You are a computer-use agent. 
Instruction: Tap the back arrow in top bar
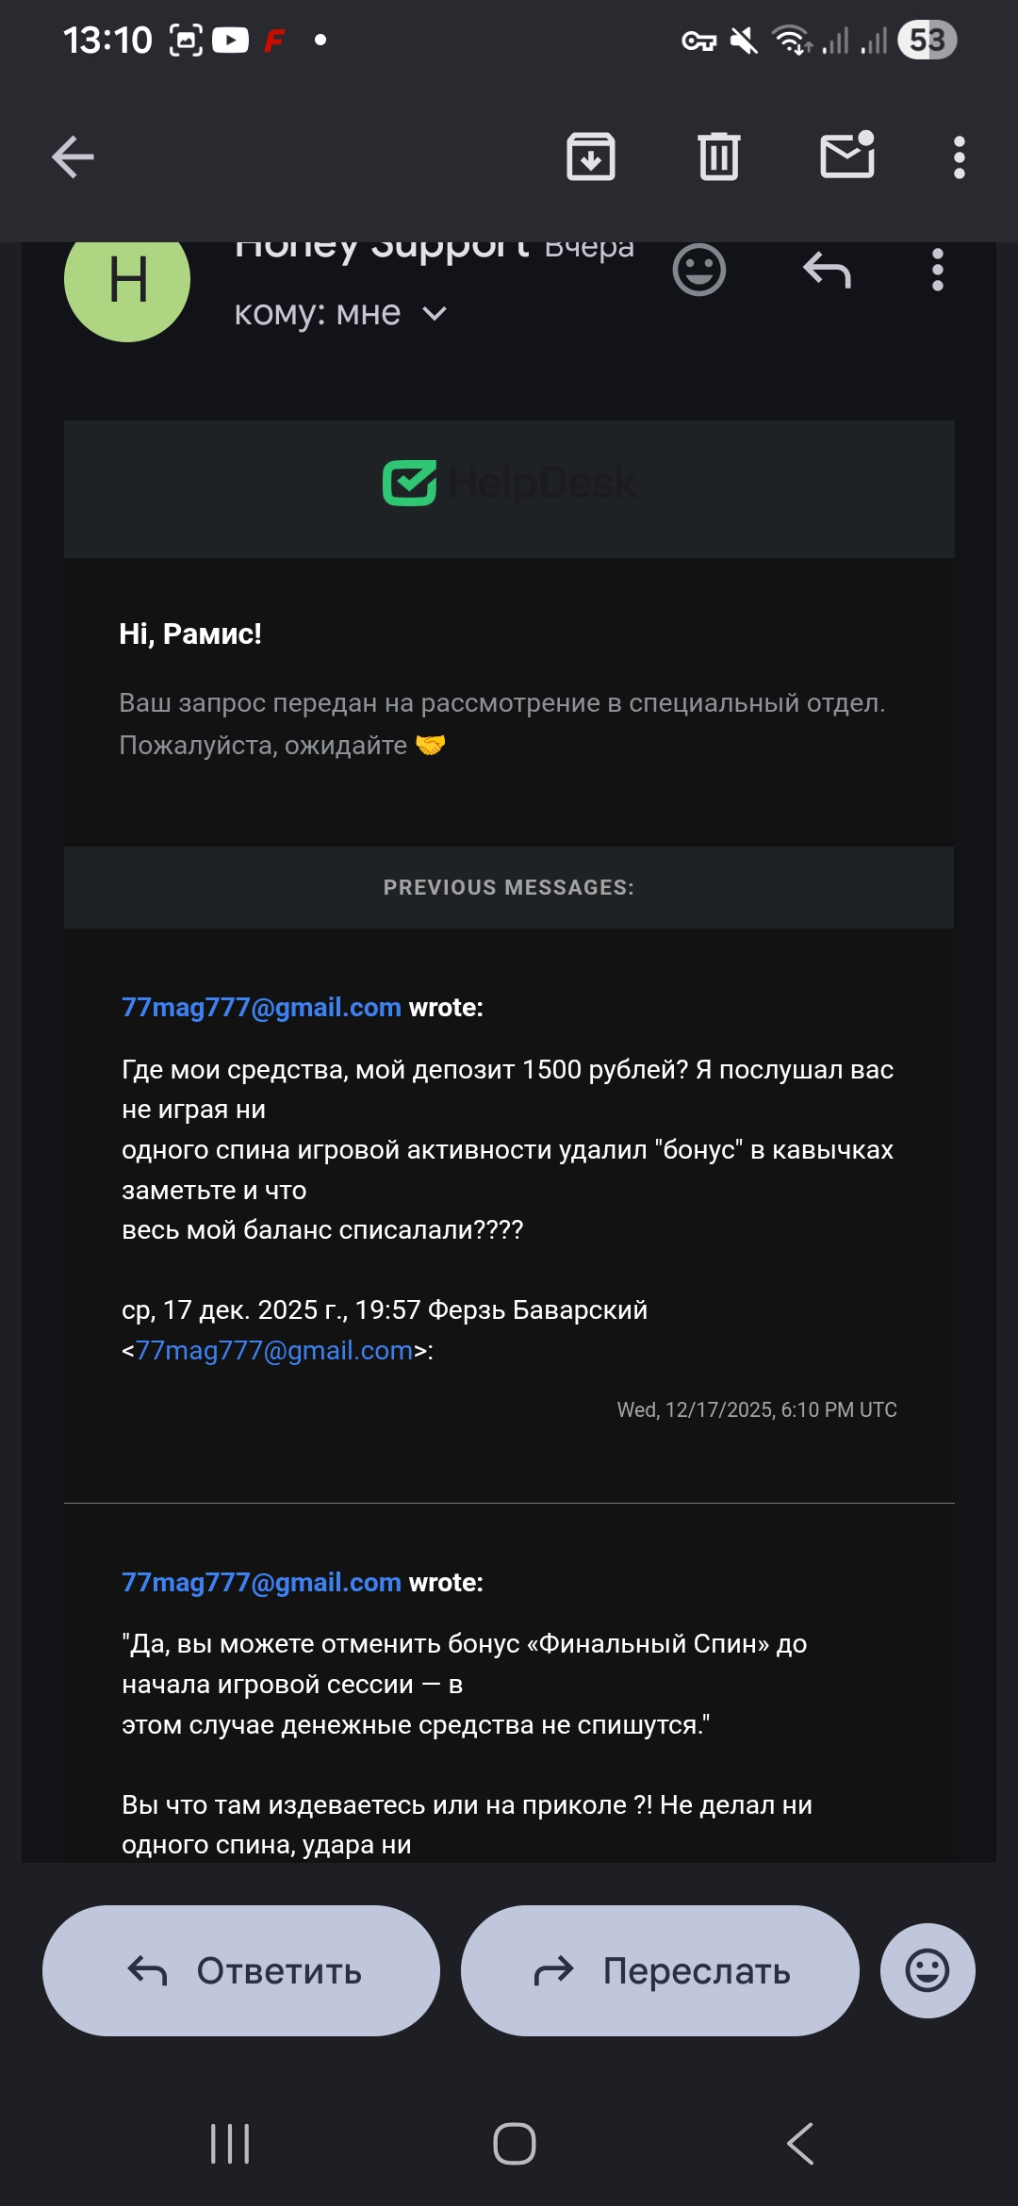[73, 157]
